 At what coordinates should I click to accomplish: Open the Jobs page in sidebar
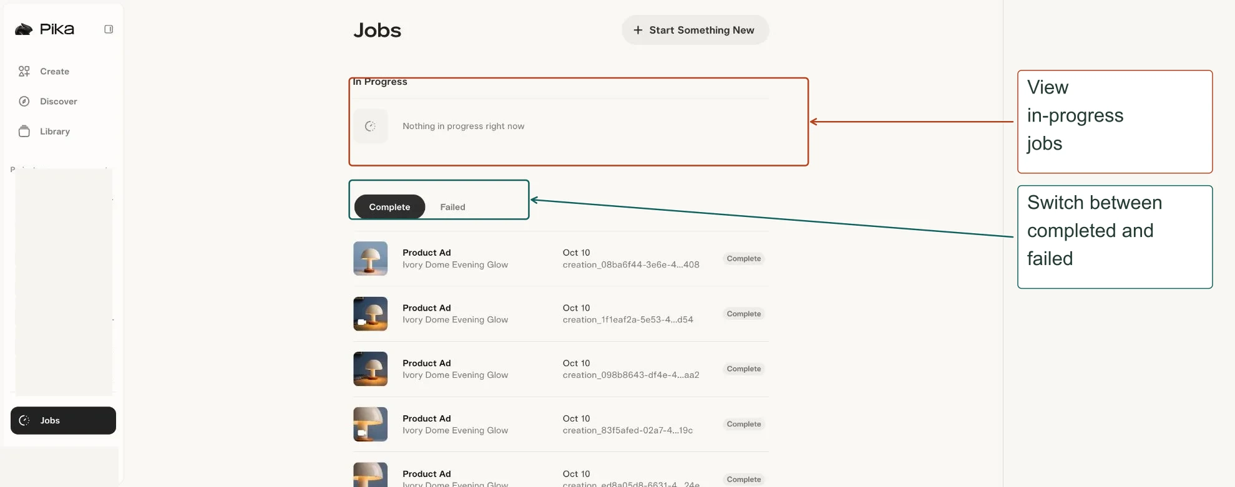63,421
